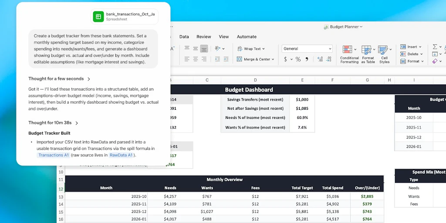Open the General number format combo box
446x223 pixels.
(307, 49)
